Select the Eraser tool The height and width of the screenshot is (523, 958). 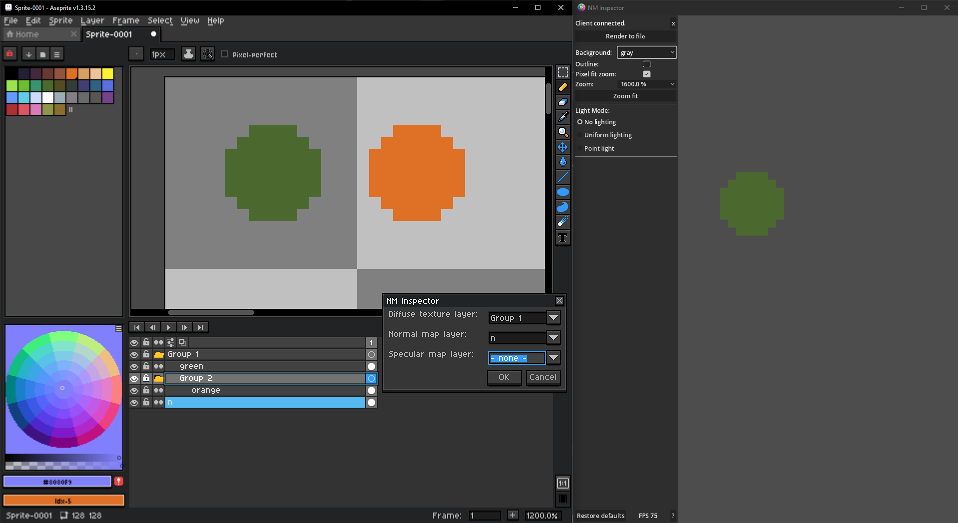[562, 102]
